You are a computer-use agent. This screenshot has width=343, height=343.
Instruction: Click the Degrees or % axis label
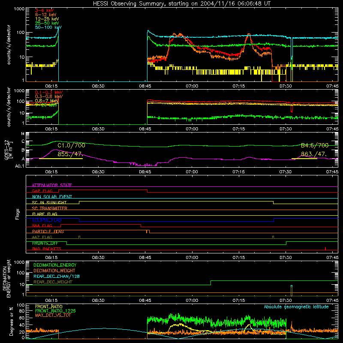(x=11, y=321)
